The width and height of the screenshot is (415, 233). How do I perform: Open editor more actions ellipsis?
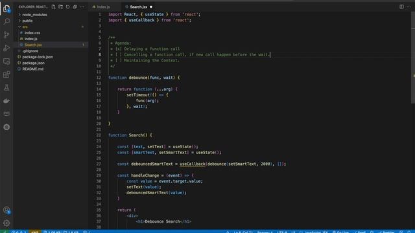click(409, 6)
